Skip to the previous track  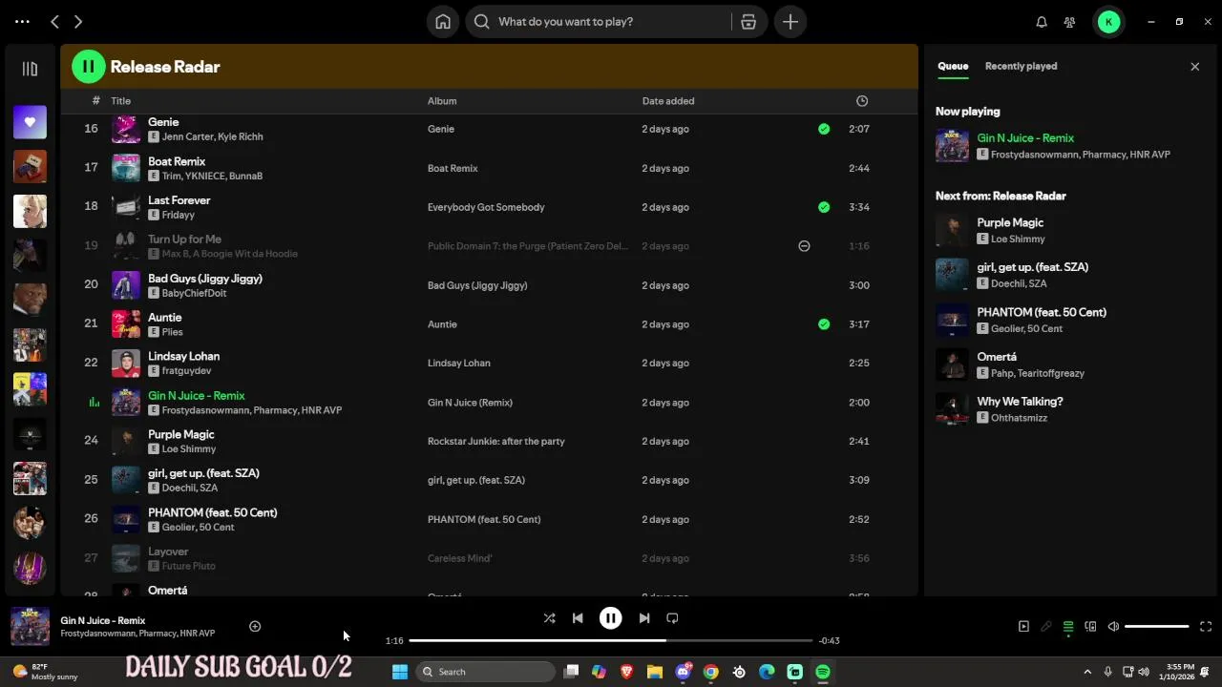(x=578, y=618)
